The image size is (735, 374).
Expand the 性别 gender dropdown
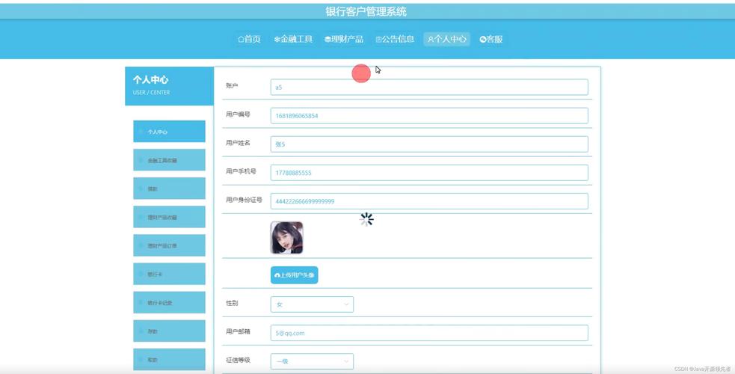tap(313, 304)
